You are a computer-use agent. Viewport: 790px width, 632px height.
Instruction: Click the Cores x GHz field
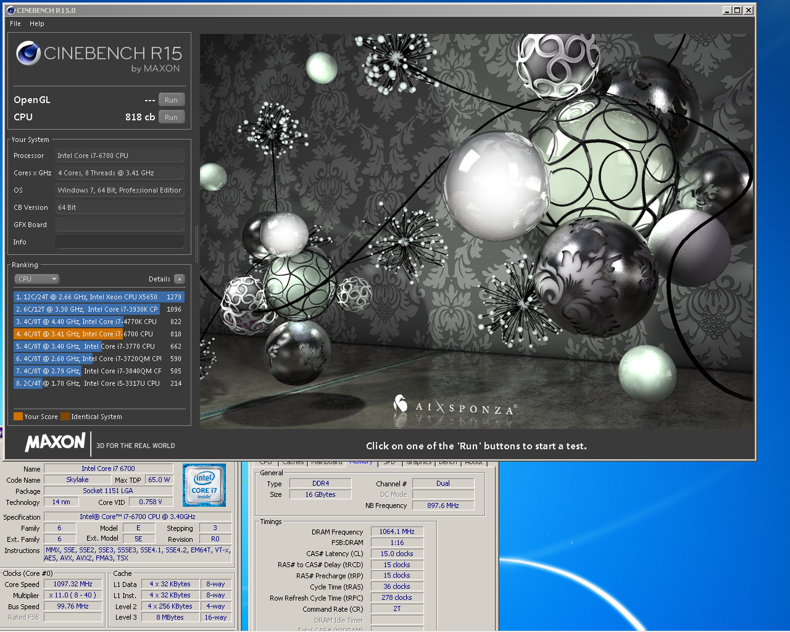point(120,173)
